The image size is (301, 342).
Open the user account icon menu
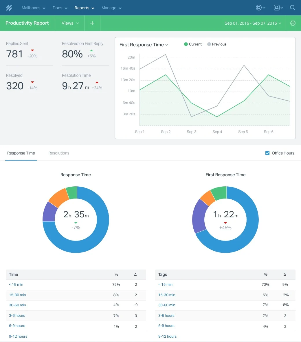(x=278, y=8)
